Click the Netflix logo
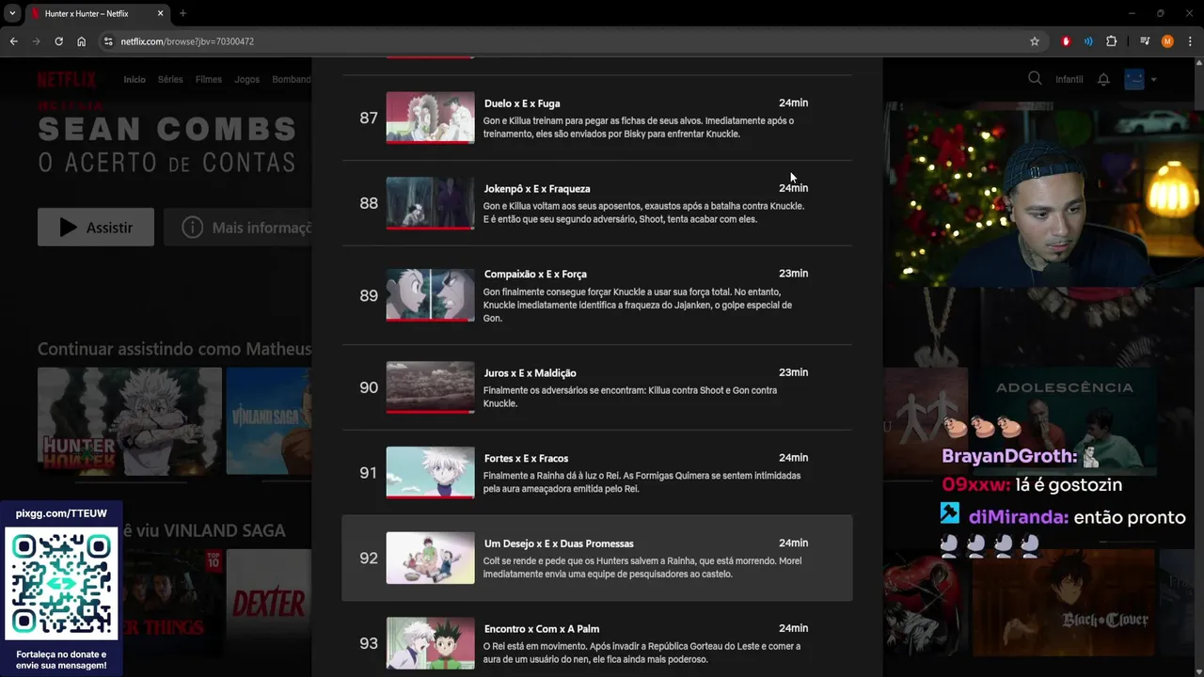The height and width of the screenshot is (677, 1204). [67, 79]
